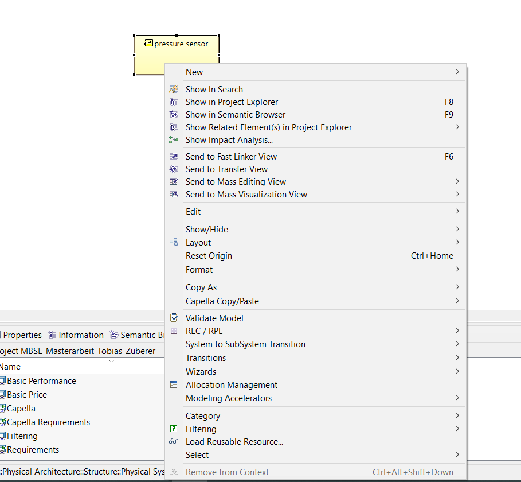
Task: Select the Requirements row in the list
Action: point(82,450)
